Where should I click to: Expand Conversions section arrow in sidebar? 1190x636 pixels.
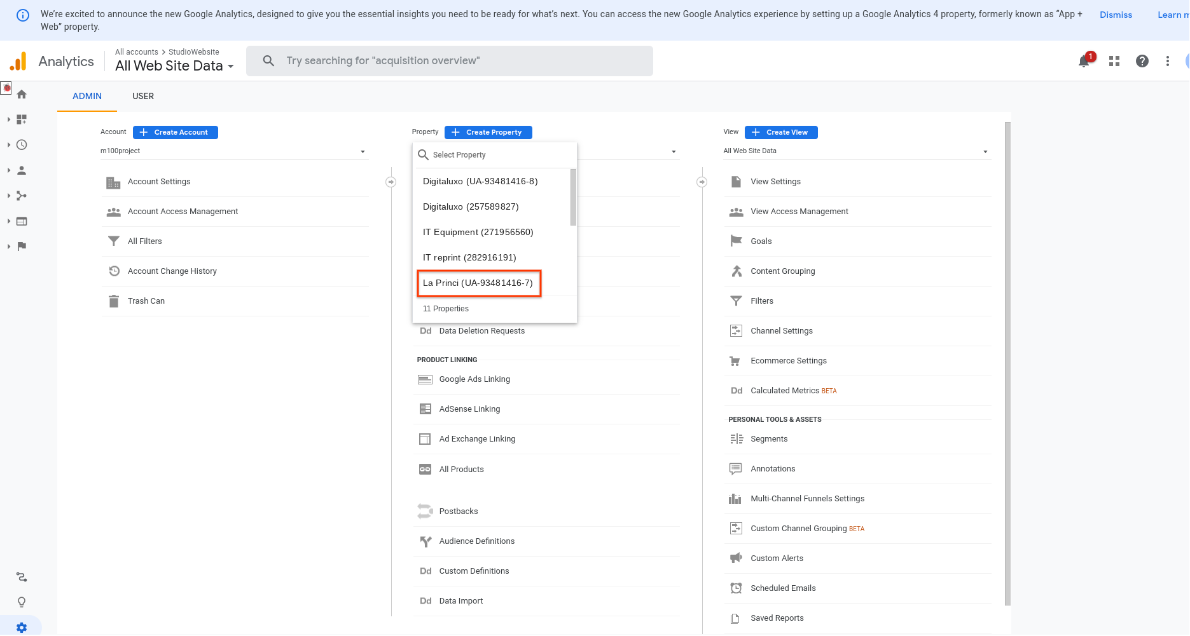click(9, 247)
